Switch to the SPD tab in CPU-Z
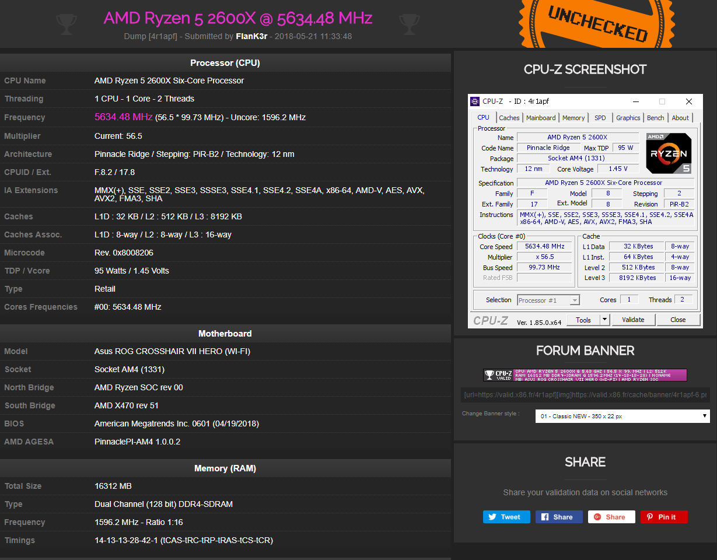Image resolution: width=717 pixels, height=560 pixels. [600, 118]
